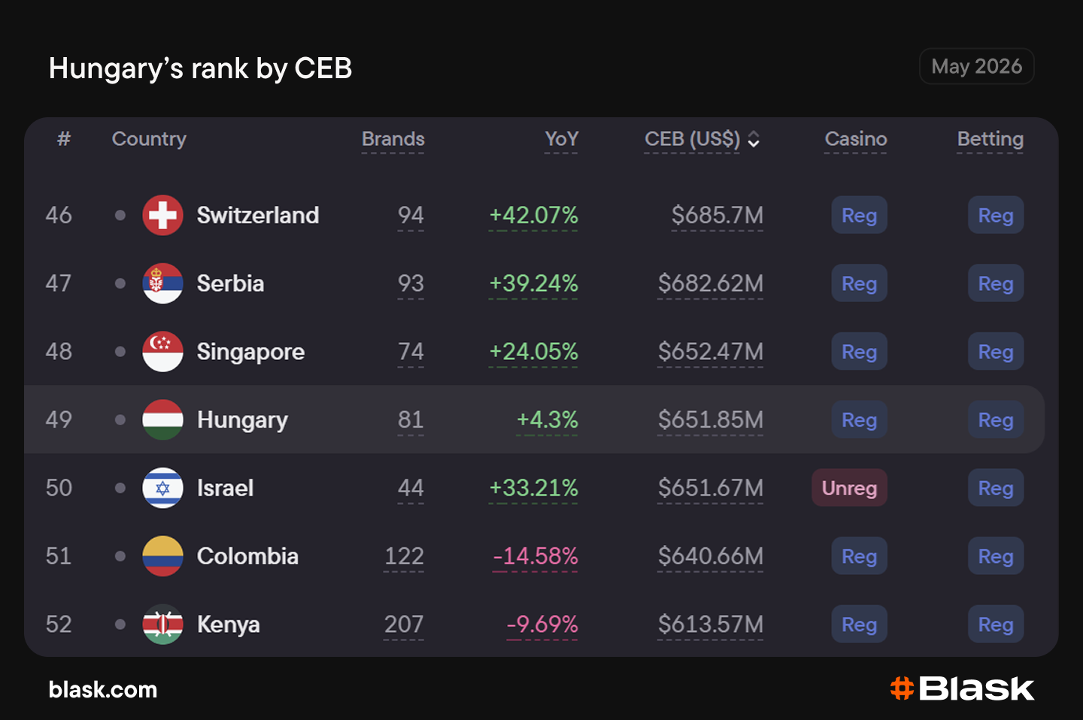Click the Israel flag icon
Image resolution: width=1083 pixels, height=720 pixels.
(x=162, y=488)
